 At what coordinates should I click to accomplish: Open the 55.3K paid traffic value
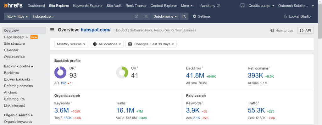(x=257, y=111)
